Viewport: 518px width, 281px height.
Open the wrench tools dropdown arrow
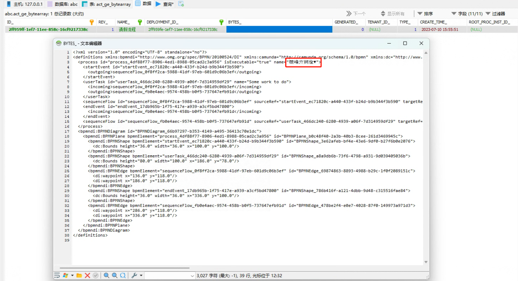[x=141, y=275]
